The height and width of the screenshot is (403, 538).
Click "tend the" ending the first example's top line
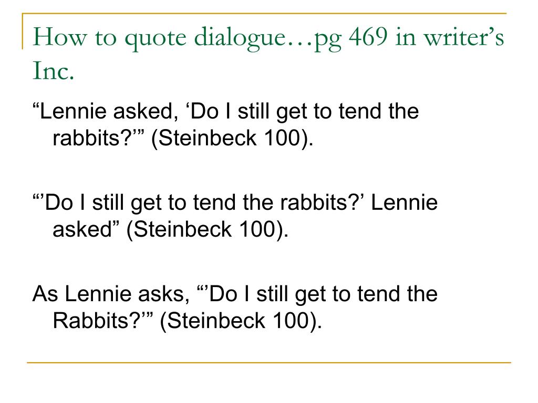tap(379, 111)
